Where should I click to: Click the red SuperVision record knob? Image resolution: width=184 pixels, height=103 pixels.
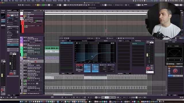175,71
